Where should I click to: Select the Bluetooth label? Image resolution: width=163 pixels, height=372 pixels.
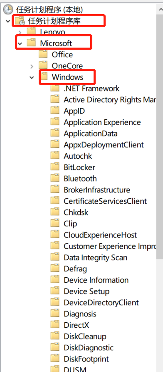coord(80,178)
